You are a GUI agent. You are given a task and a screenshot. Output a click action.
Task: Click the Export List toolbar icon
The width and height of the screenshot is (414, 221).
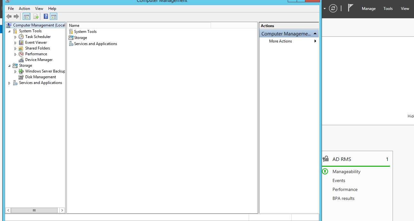(x=36, y=17)
